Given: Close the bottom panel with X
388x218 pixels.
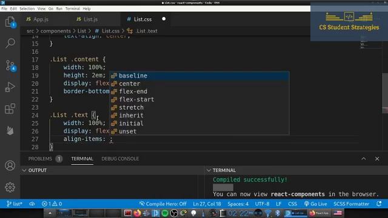Looking at the screenshot, I should pos(377,159).
